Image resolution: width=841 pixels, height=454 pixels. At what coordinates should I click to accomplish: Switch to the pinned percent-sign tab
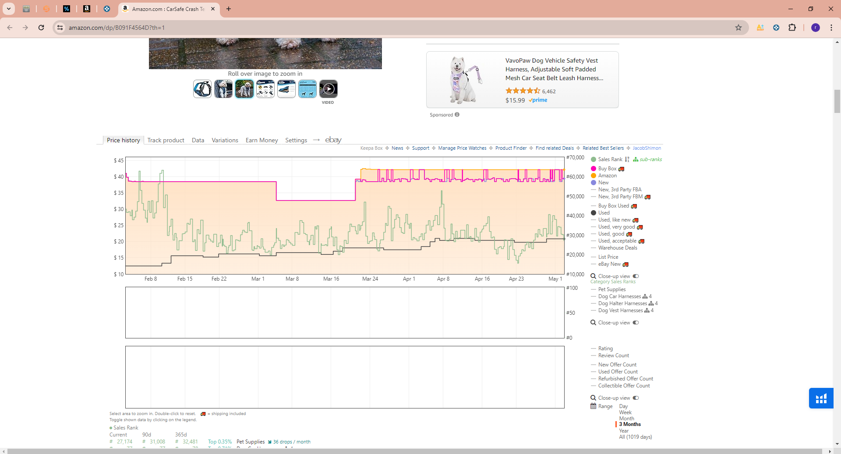tap(67, 9)
